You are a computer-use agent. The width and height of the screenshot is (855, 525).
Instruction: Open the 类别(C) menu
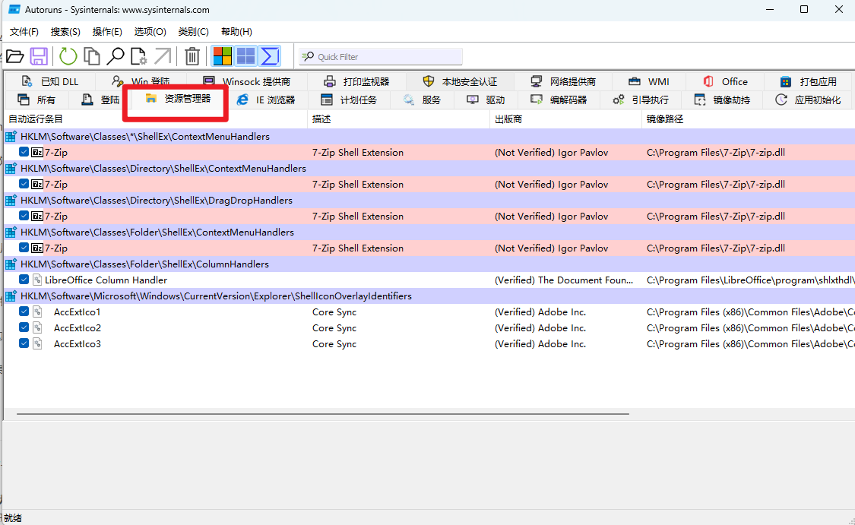tap(193, 32)
